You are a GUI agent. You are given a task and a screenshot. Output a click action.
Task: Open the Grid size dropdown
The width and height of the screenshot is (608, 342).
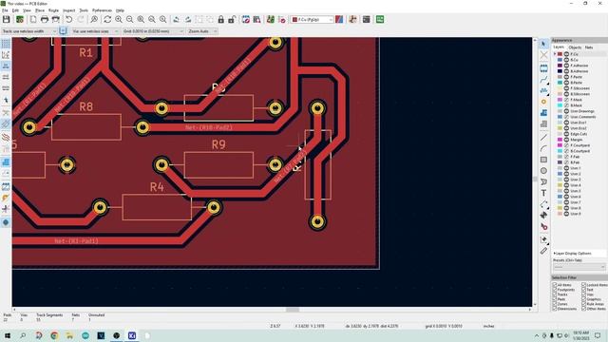tap(153, 31)
